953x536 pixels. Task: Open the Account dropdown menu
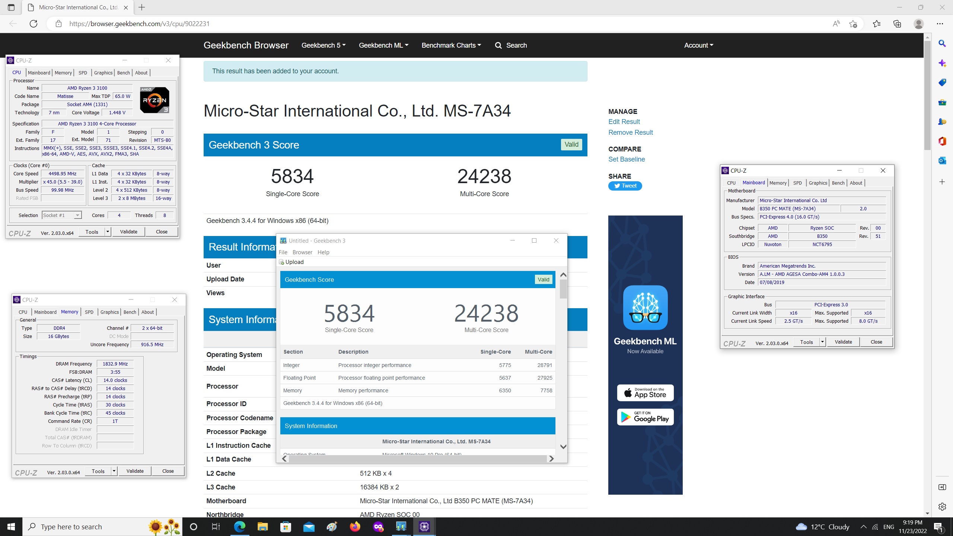click(699, 45)
